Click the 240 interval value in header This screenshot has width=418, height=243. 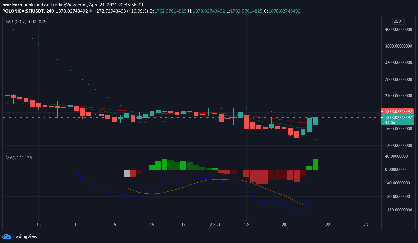click(x=50, y=11)
